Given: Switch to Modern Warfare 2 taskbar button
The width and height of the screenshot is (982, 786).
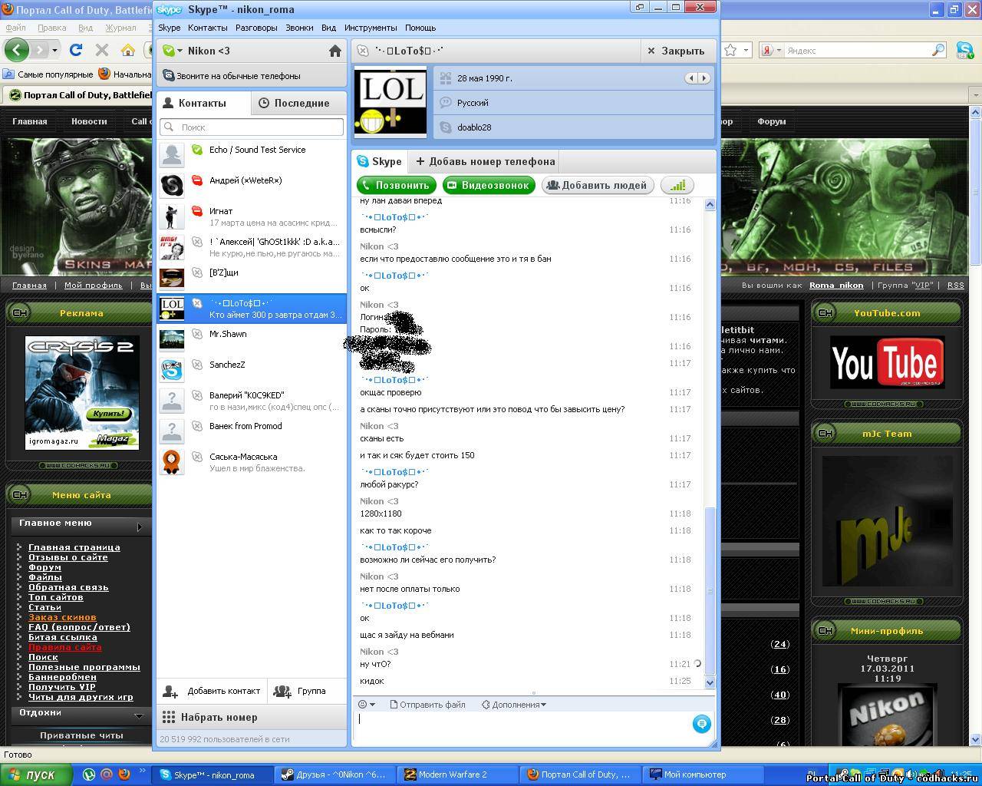Looking at the screenshot, I should coord(457,774).
